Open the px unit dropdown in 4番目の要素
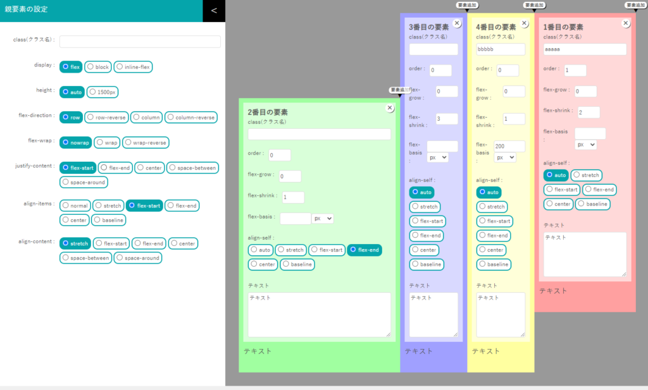Image resolution: width=648 pixels, height=390 pixels. click(505, 157)
